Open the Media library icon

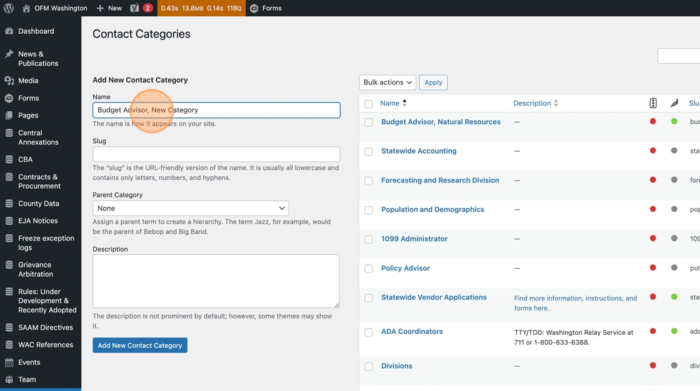9,81
